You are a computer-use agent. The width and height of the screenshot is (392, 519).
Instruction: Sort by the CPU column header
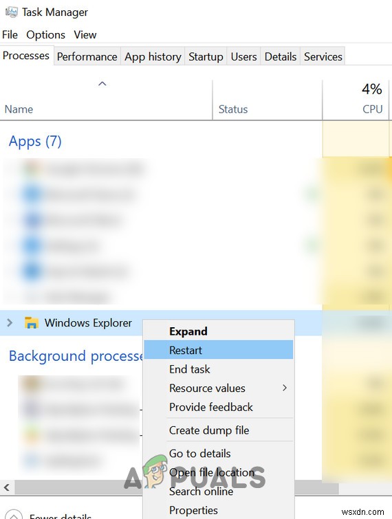pos(356,100)
